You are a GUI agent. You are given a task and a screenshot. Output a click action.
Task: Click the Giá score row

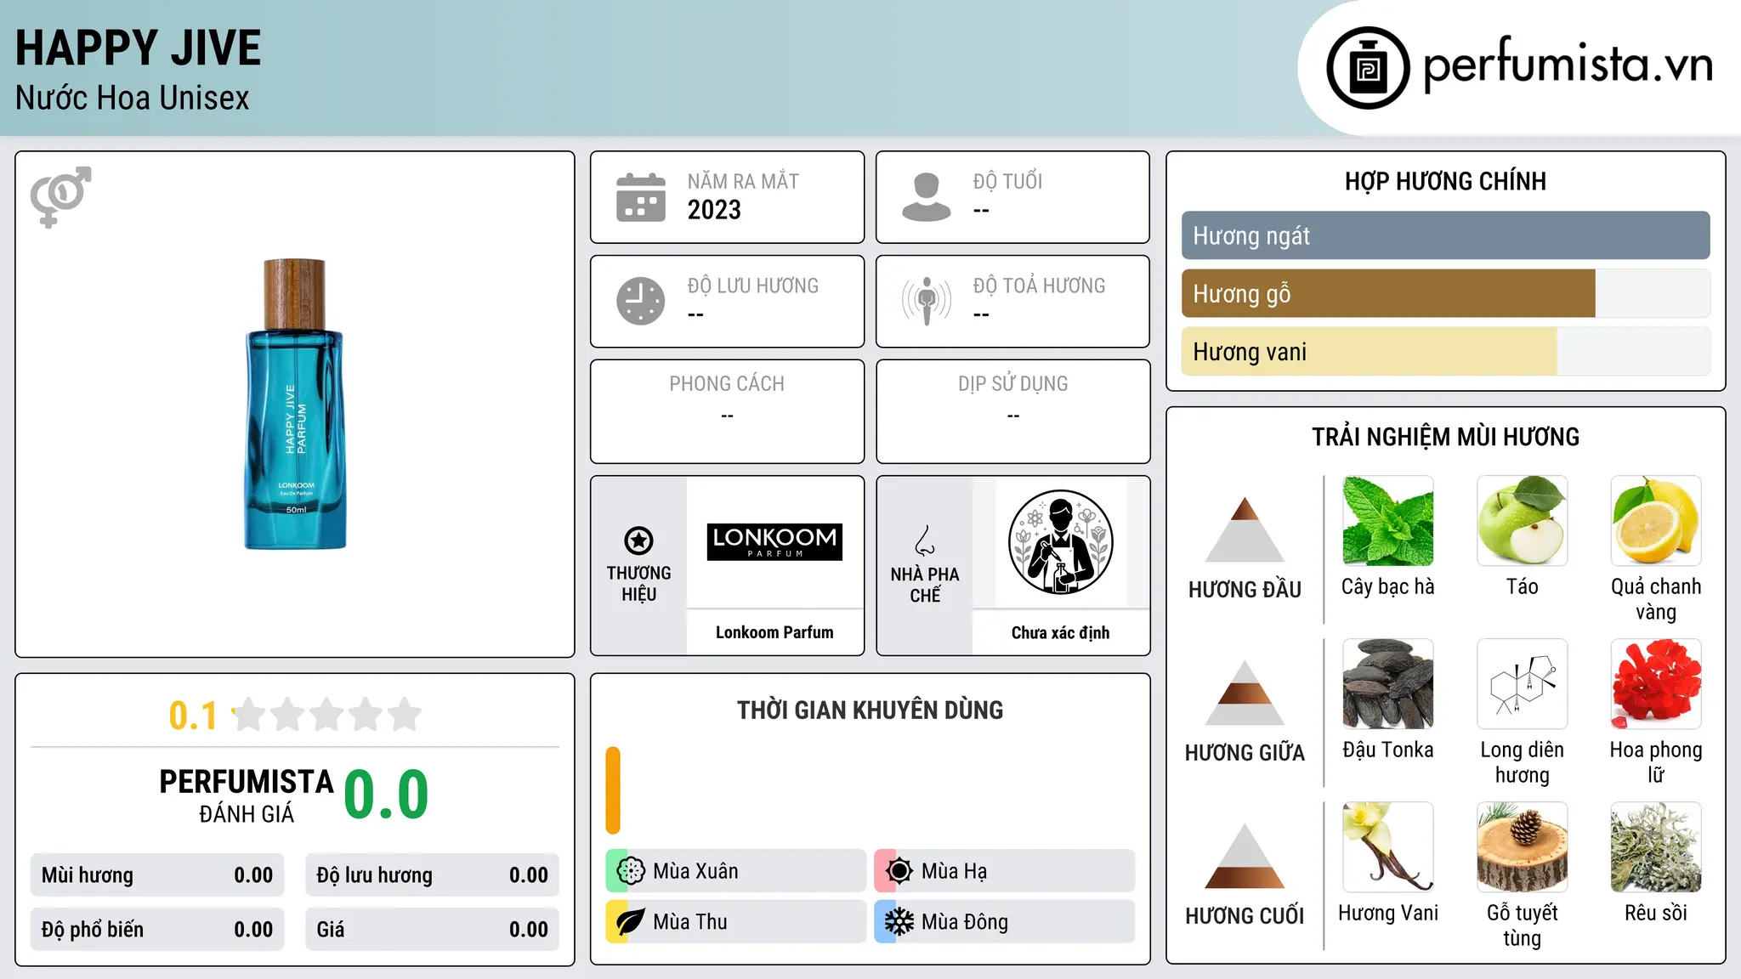432,930
